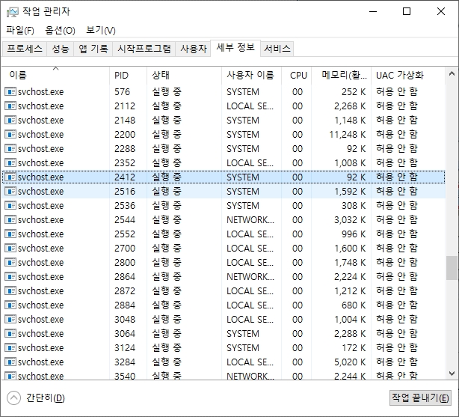The width and height of the screenshot is (459, 417).
Task: Click memory value 5,020 K
Action: click(350, 362)
